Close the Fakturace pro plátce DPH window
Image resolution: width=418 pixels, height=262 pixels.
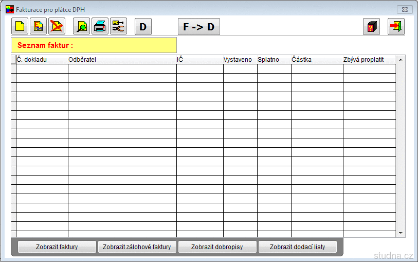coord(405,10)
